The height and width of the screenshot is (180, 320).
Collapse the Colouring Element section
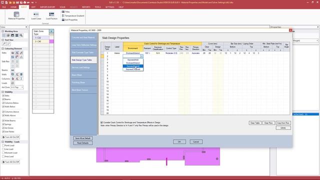3,48
